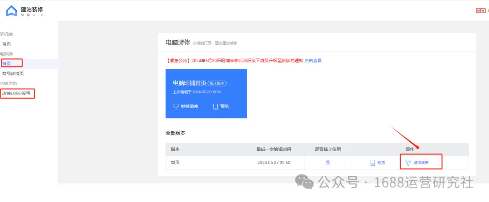Click the 首页 cell in versions table

point(175,163)
